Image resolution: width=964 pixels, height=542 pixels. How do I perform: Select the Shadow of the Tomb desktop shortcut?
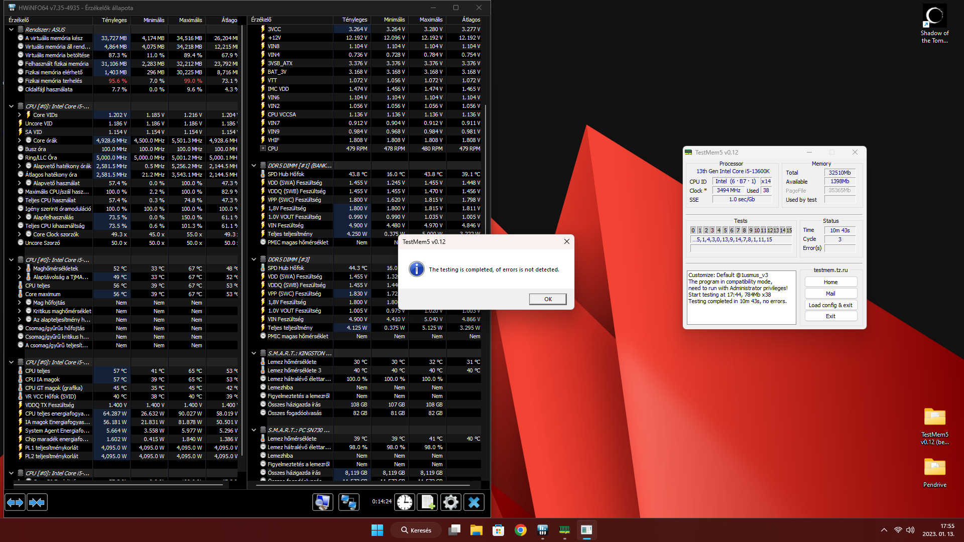[934, 24]
